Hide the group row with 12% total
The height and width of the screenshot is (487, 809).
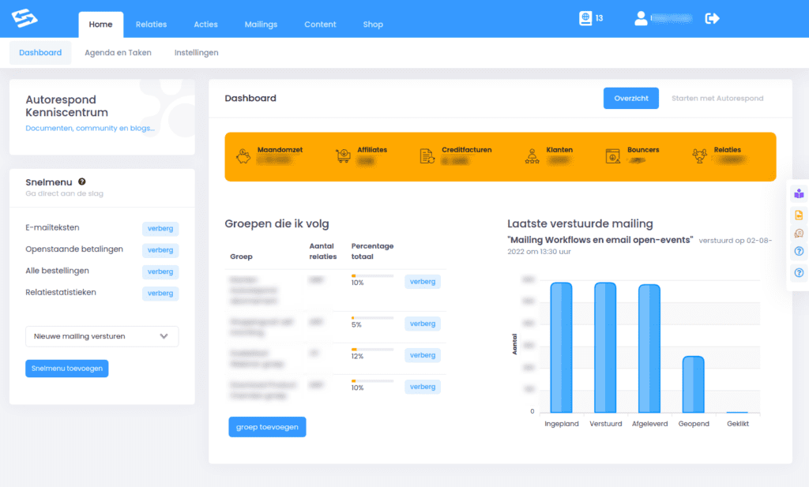[x=423, y=355]
